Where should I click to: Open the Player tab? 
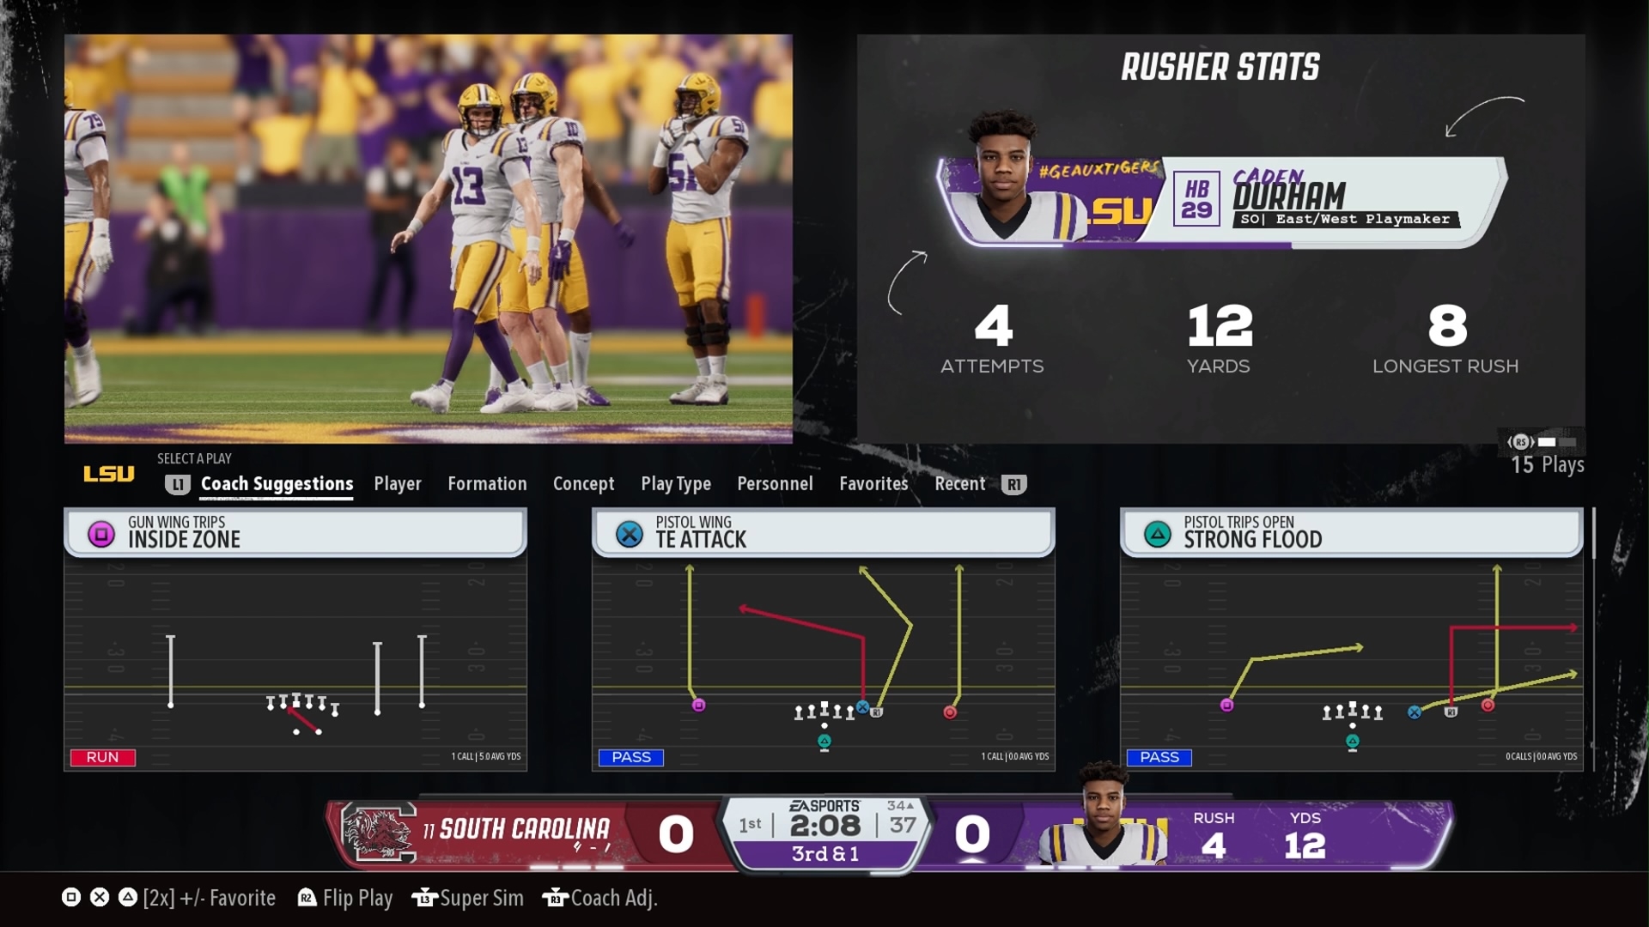(398, 484)
